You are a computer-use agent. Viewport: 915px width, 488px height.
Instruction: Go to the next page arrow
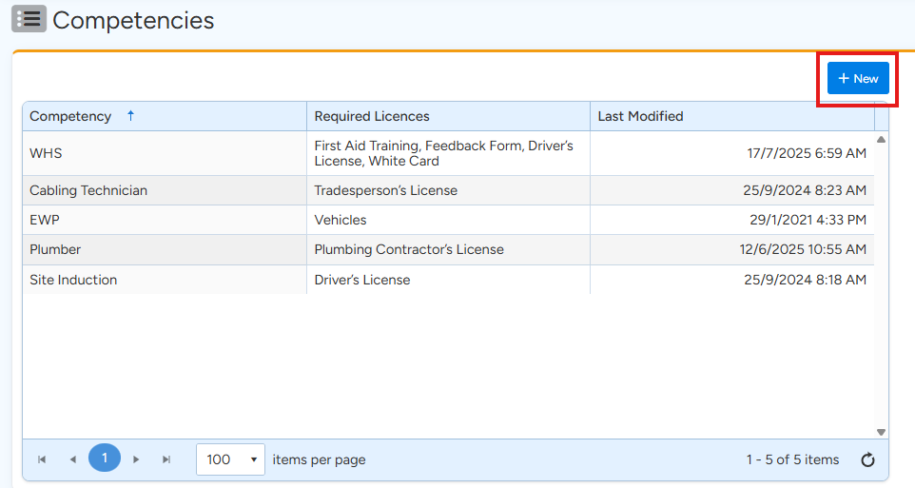click(x=136, y=459)
